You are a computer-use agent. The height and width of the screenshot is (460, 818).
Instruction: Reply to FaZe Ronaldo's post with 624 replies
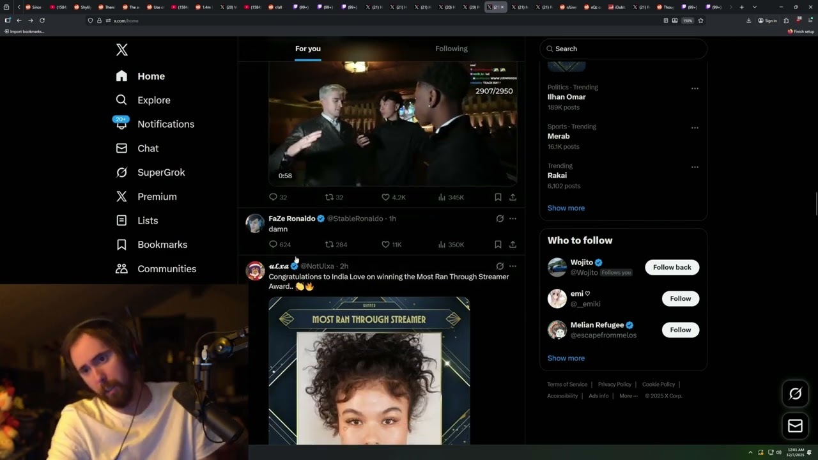[280, 244]
